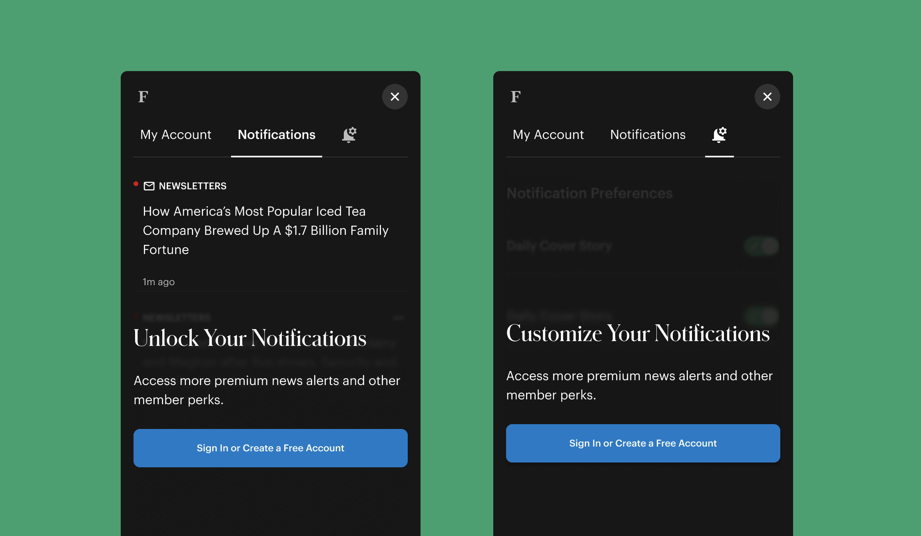Dismiss the left panel with its X button
This screenshot has width=921, height=536.
[395, 97]
